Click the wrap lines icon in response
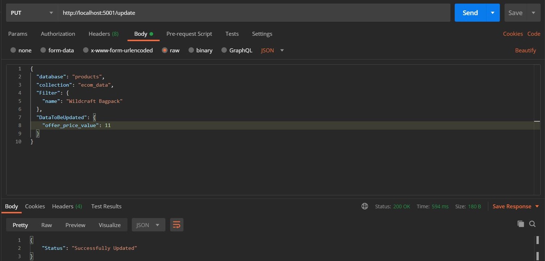The height and width of the screenshot is (261, 545). coord(177,225)
